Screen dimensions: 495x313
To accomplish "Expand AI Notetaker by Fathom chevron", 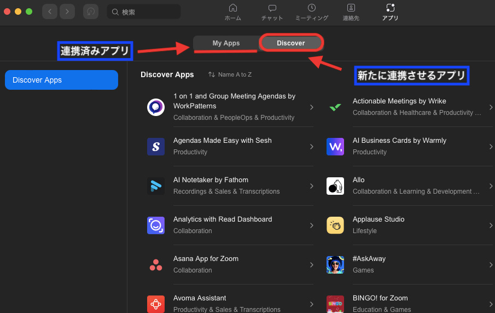I will 312,186.
